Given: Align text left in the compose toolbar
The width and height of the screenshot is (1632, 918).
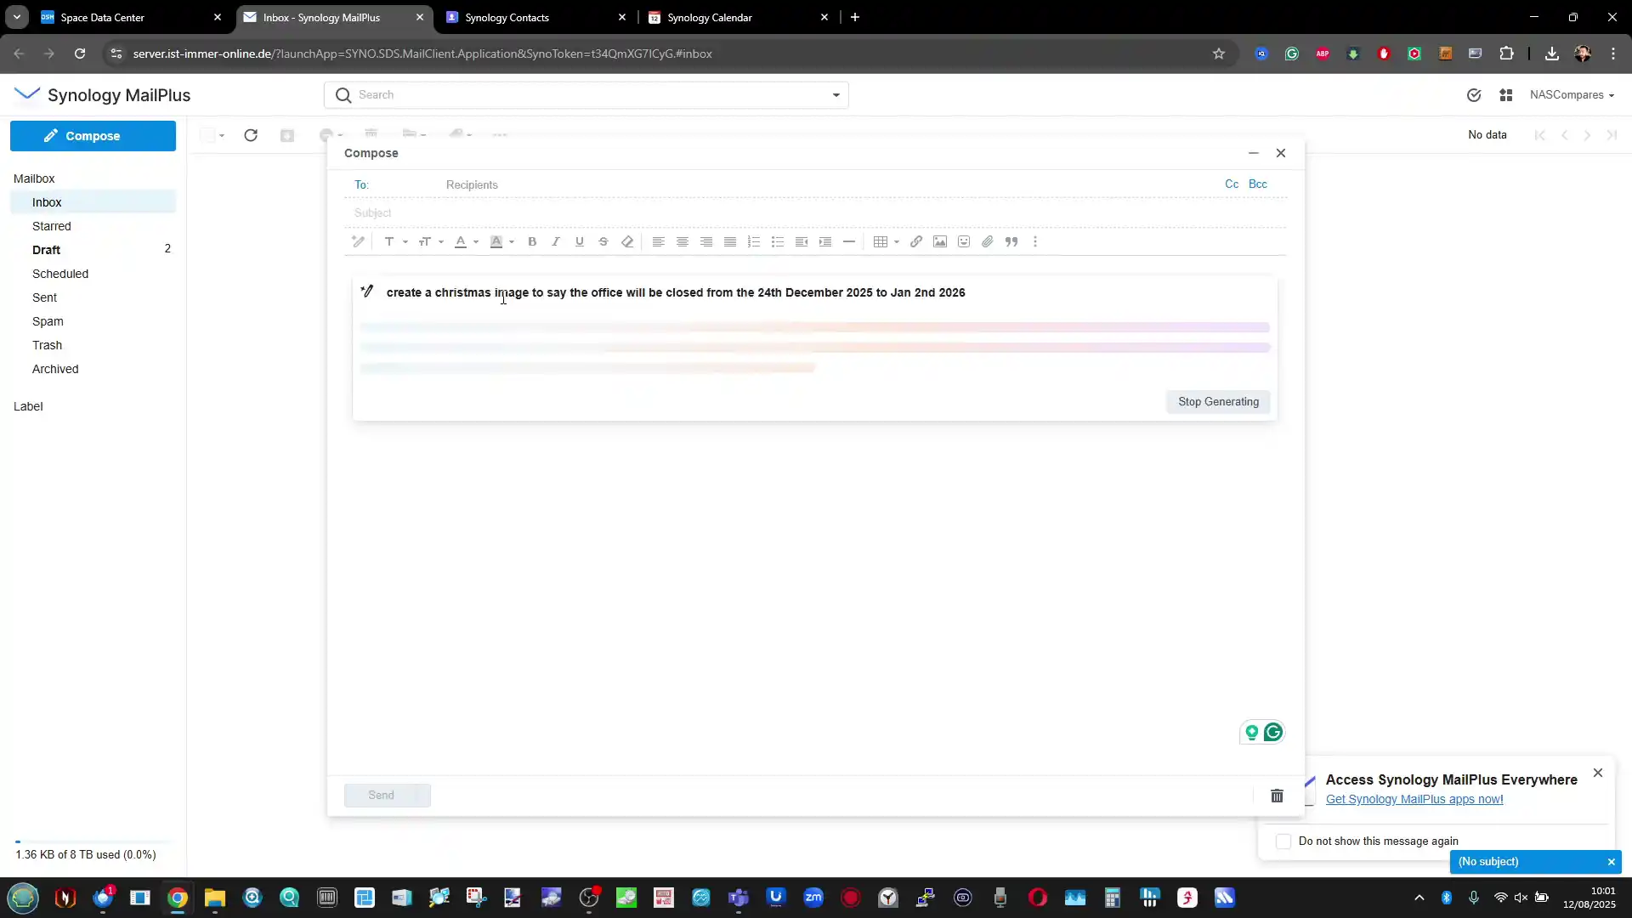Looking at the screenshot, I should [x=659, y=242].
